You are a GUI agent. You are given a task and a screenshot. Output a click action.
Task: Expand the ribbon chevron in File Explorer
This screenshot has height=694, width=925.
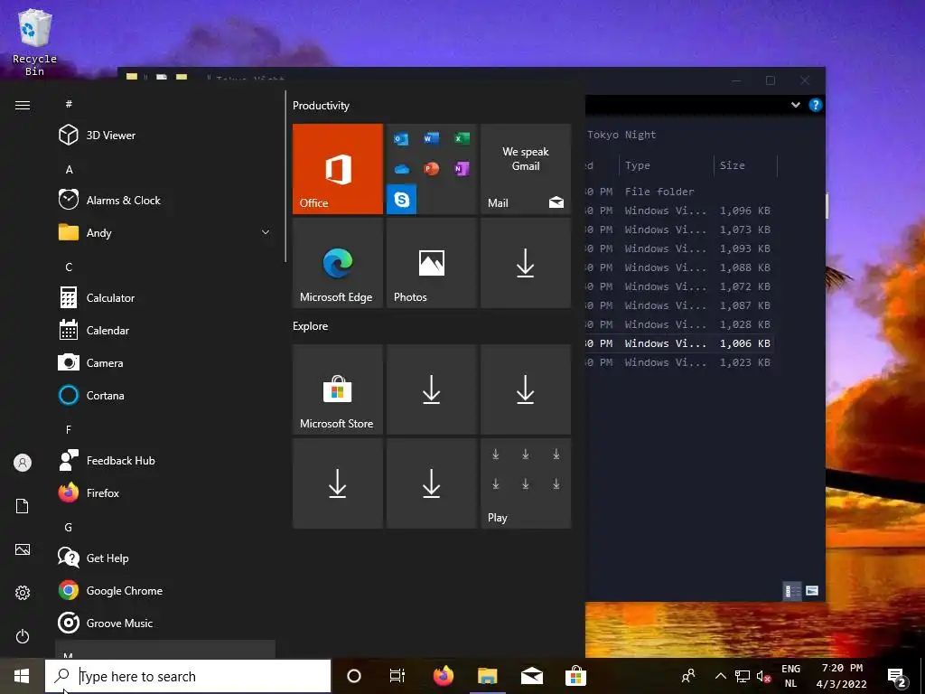pyautogui.click(x=795, y=105)
